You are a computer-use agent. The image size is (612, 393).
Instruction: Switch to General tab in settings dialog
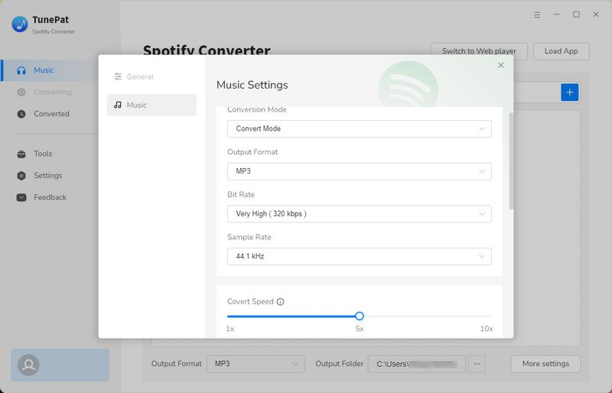click(x=151, y=76)
